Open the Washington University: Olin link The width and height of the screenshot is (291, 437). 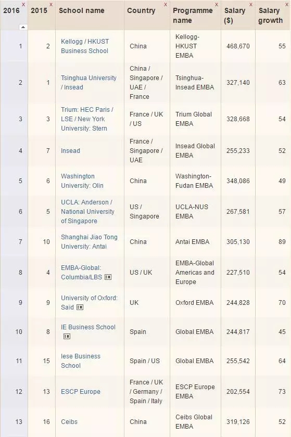(x=82, y=181)
